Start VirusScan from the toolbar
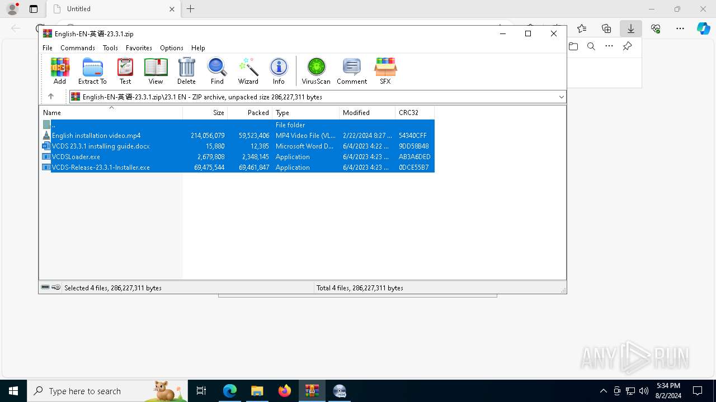The image size is (716, 402). [316, 71]
